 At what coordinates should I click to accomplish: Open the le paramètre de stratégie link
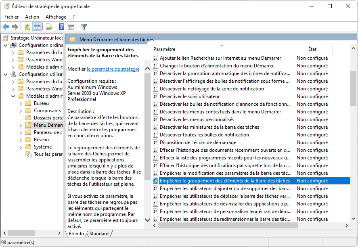coord(113,69)
